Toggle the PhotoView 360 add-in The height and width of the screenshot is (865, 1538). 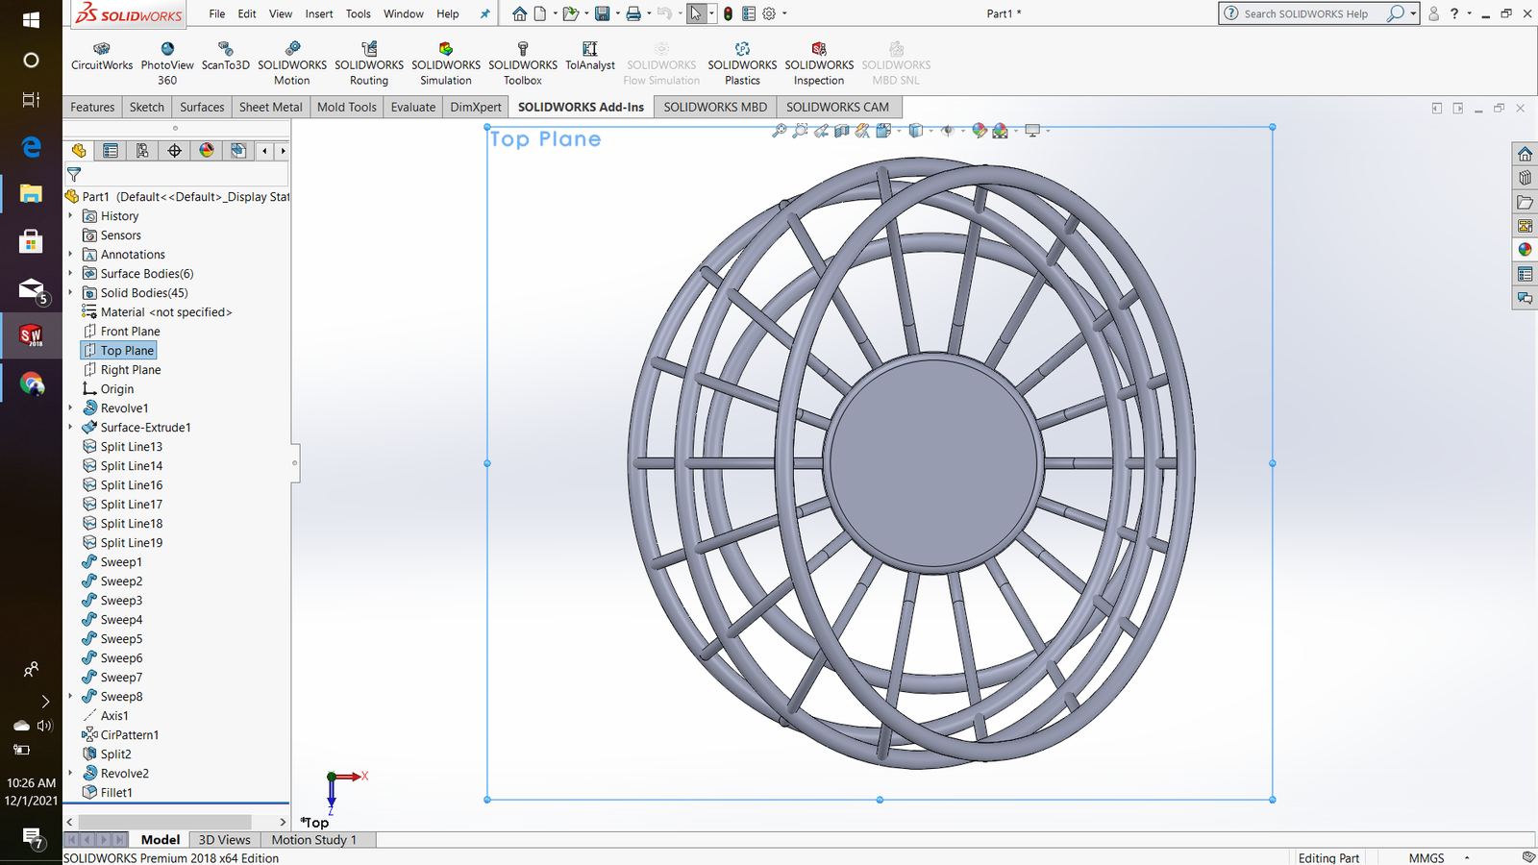point(167,63)
